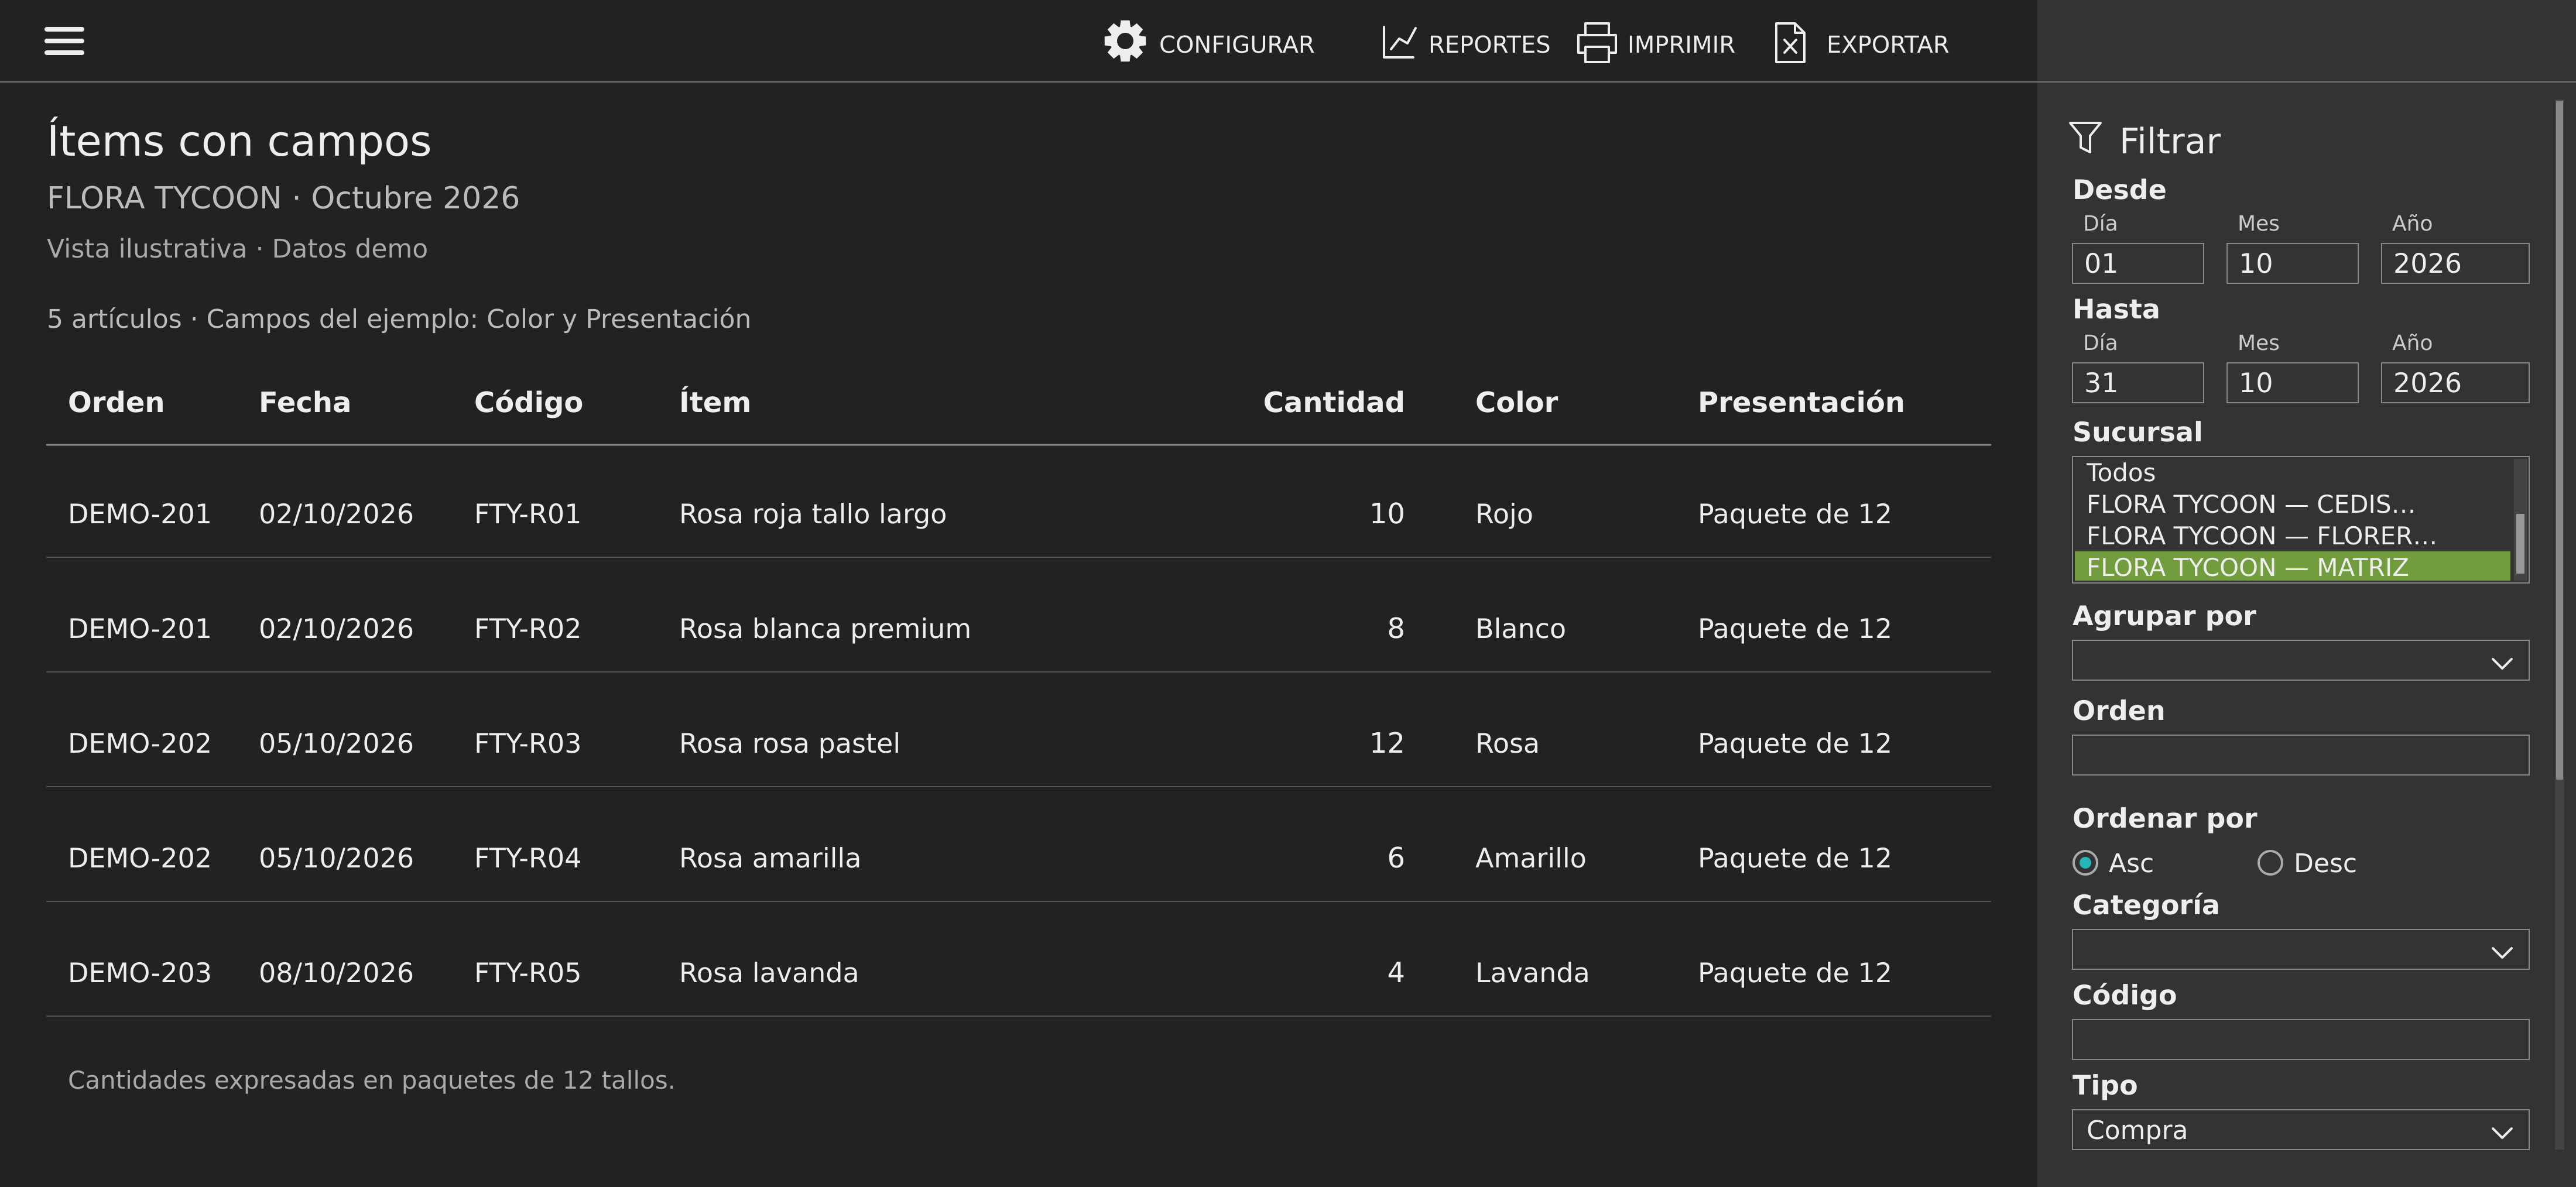Click the Color column header

pos(1516,402)
